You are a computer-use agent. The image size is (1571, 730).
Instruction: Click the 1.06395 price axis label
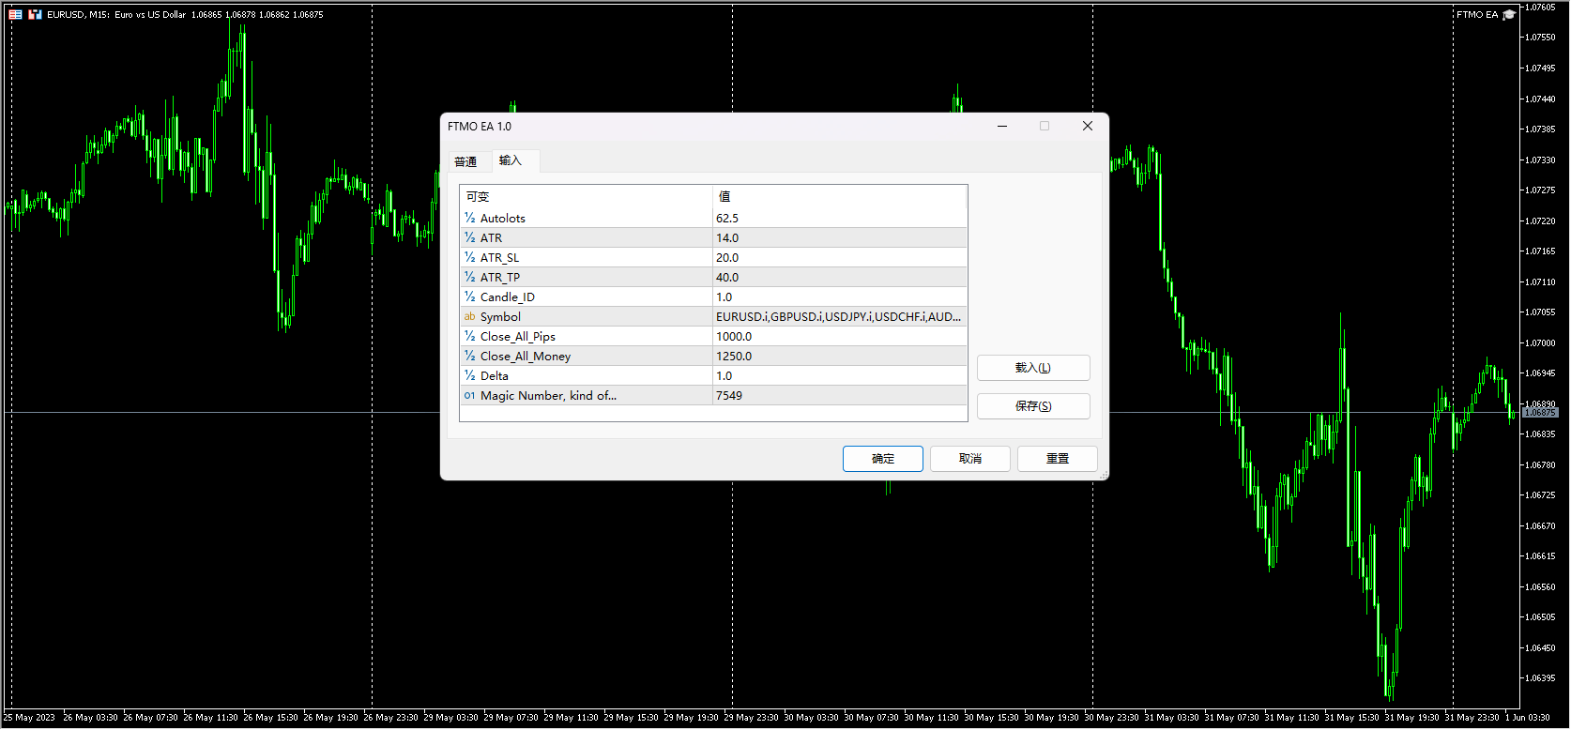pyautogui.click(x=1540, y=678)
